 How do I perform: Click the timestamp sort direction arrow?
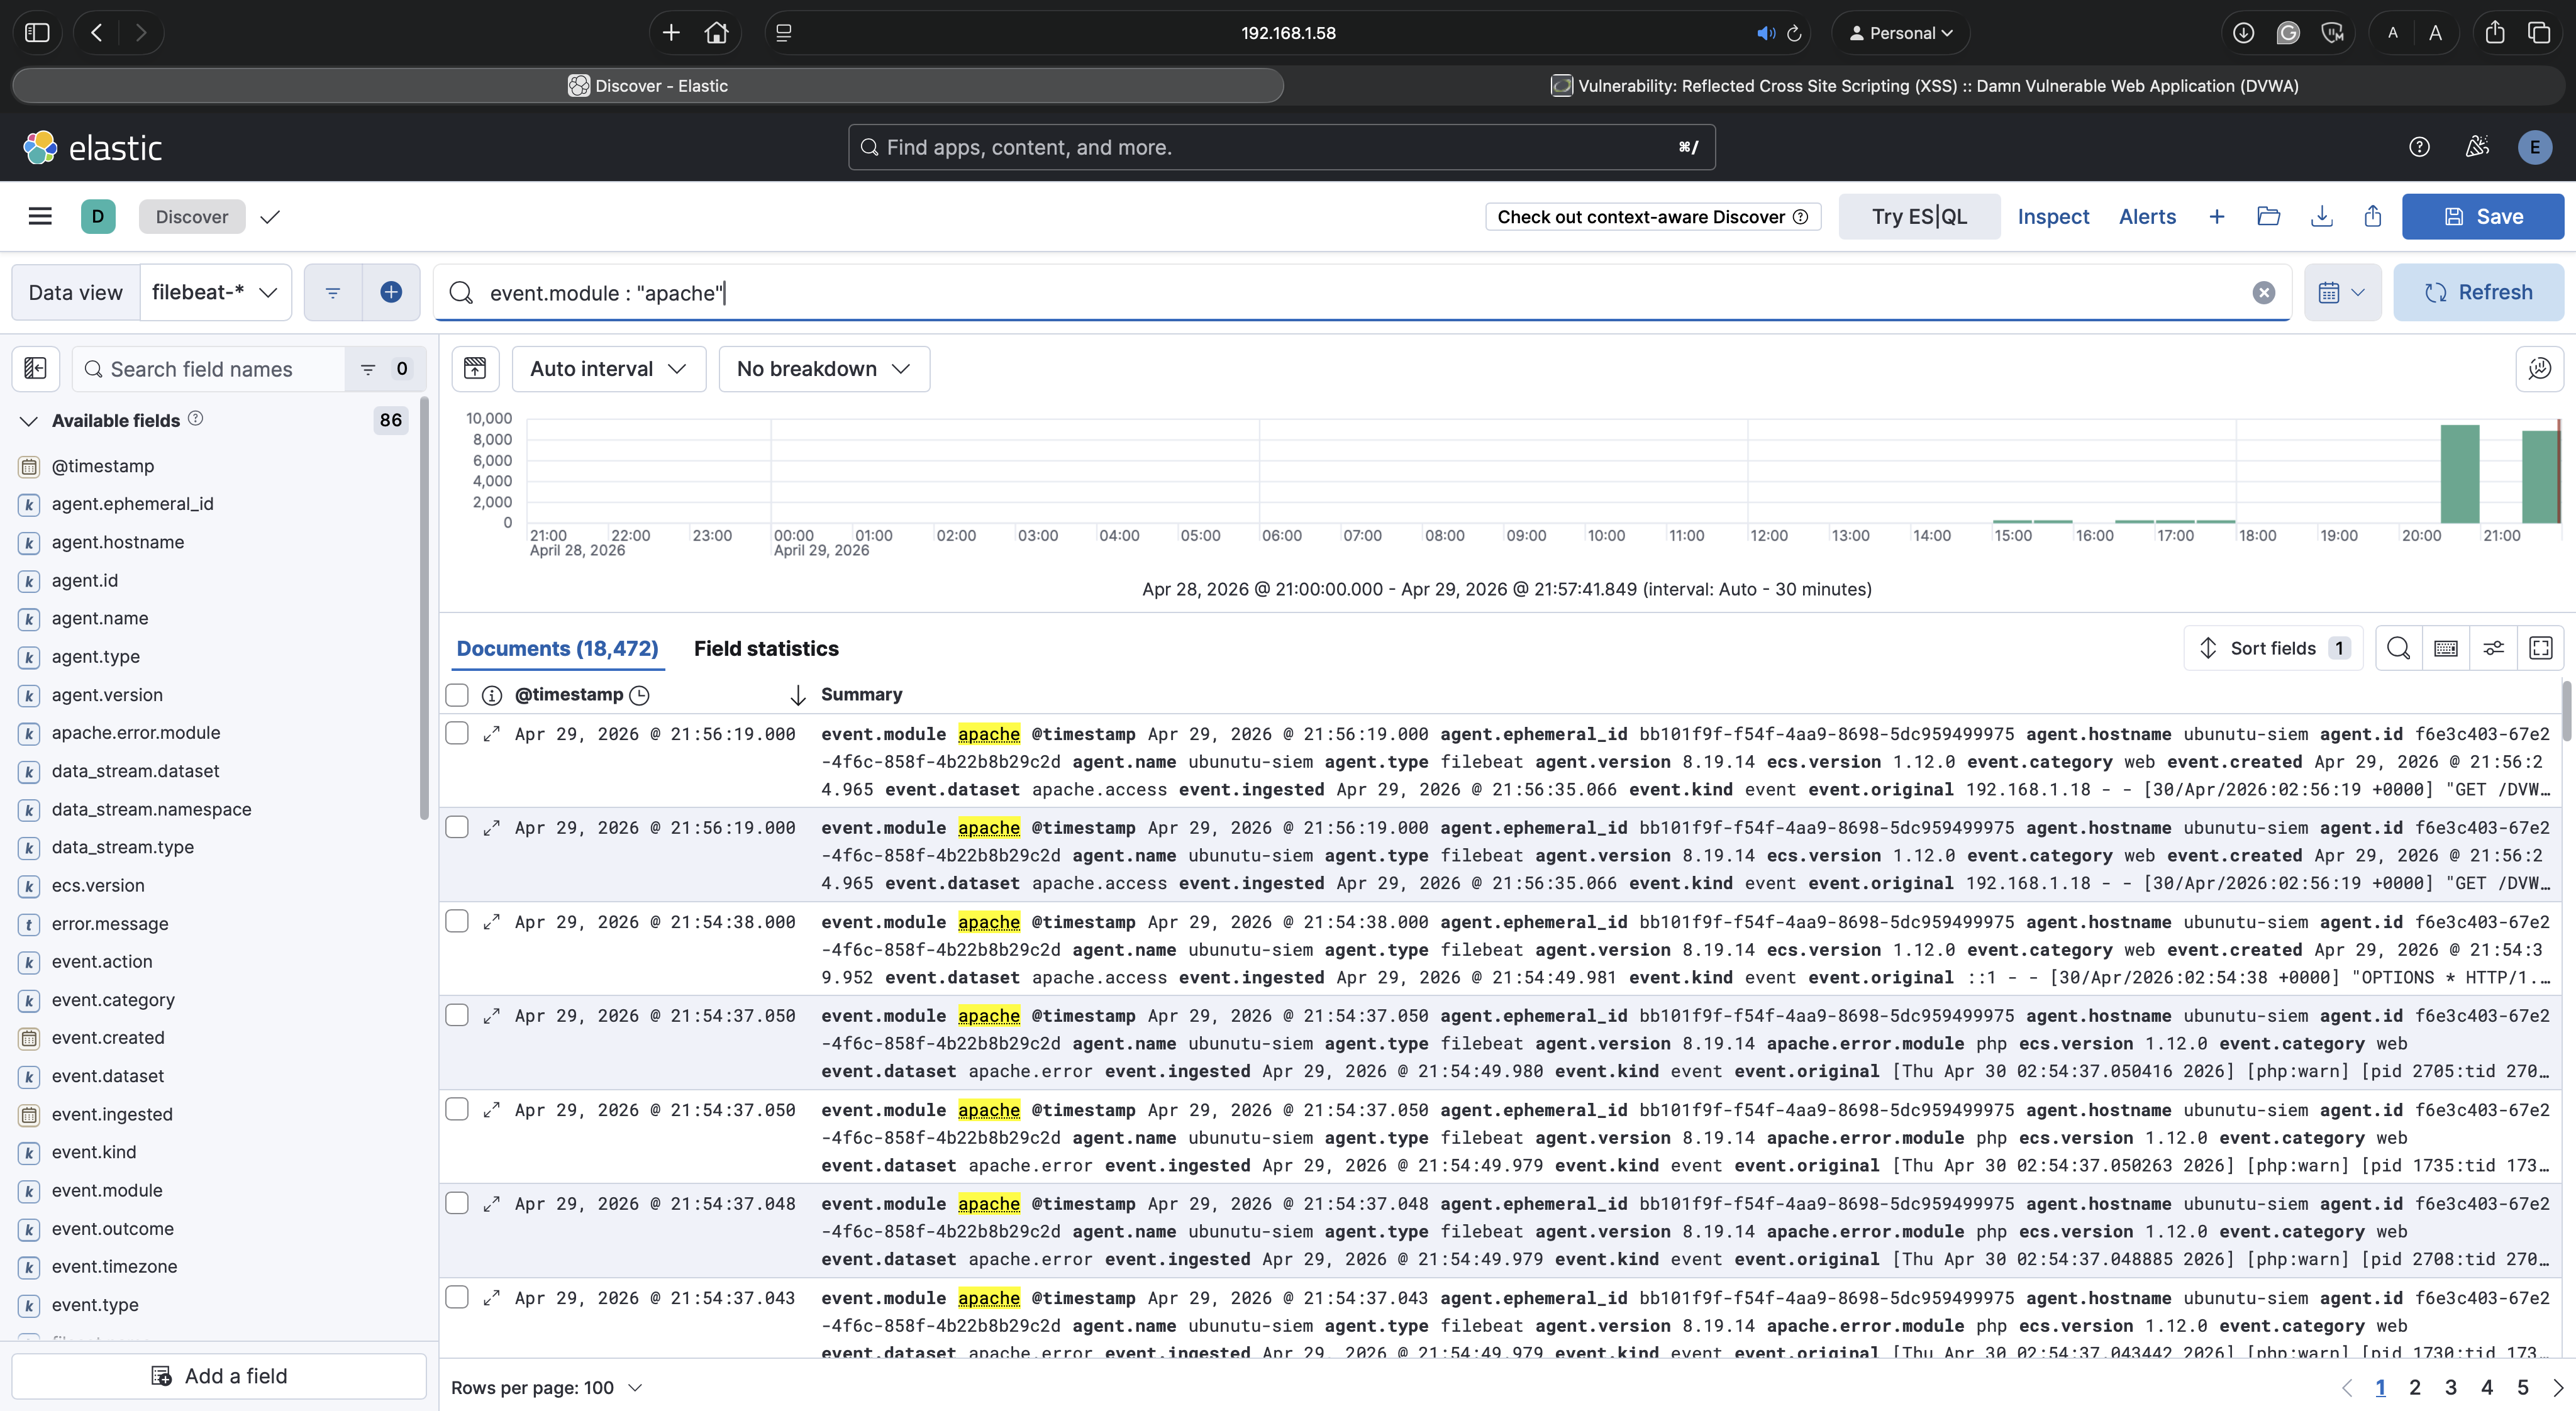[x=798, y=695]
